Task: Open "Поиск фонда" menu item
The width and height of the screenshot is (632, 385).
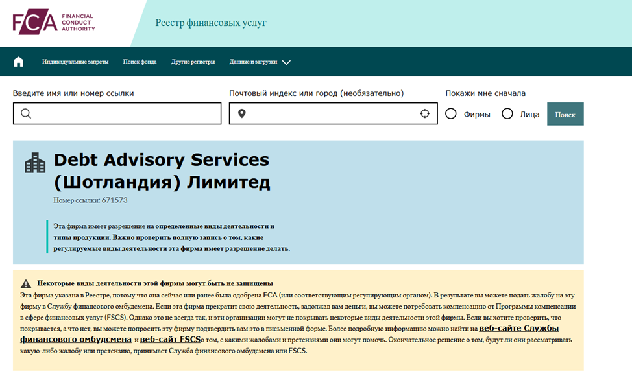Action: [x=140, y=62]
